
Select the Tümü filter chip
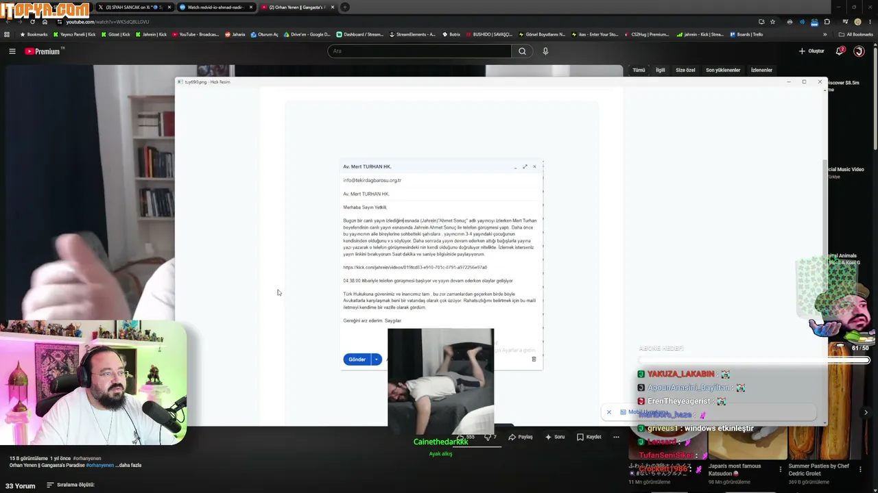(x=639, y=70)
